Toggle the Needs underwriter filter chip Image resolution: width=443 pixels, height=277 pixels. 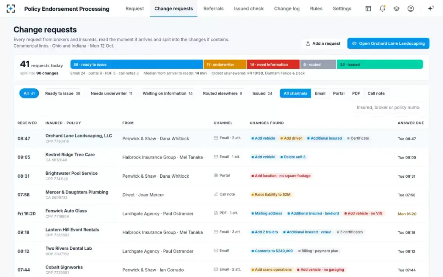[x=111, y=93]
